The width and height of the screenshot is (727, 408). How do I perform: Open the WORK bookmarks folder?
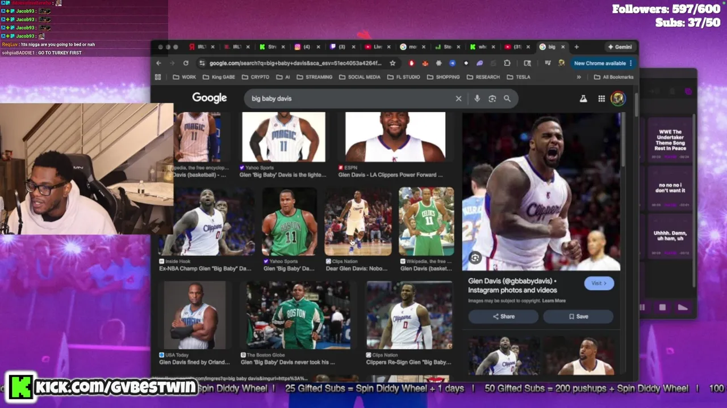[x=184, y=77]
